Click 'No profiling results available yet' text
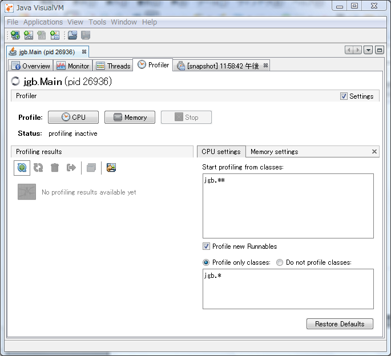391x356 pixels. (x=89, y=192)
